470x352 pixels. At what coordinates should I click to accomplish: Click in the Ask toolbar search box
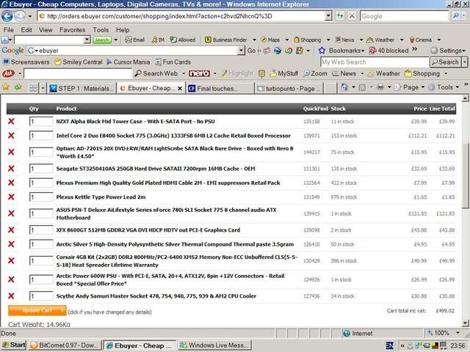click(x=78, y=73)
